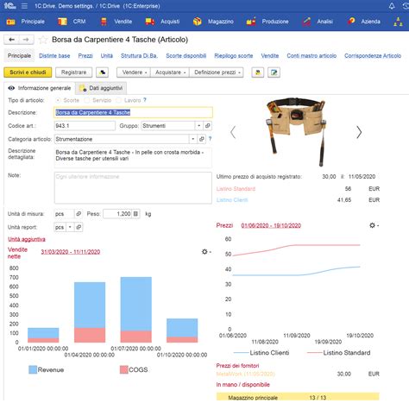Open Definizione prezzi dropdown
Viewport: 409px width, 403px height.
(x=217, y=72)
